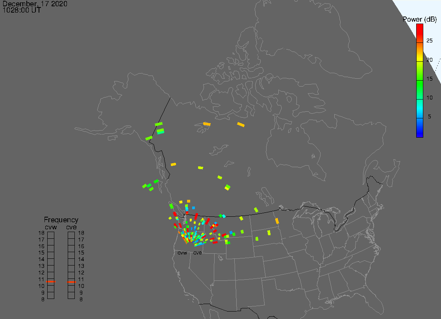Click the 8 label beside the cve frequency bar
441x319 pixels.
coord(81,299)
